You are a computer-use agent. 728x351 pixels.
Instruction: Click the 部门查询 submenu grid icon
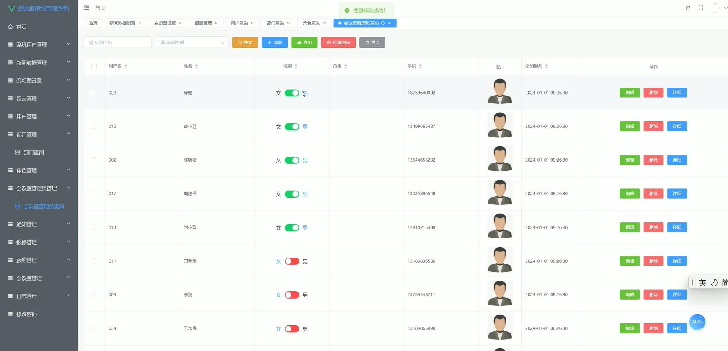point(17,152)
